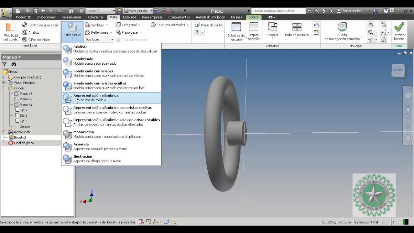Click the home view house icon
Screen dimensions: 414x233
(383, 39)
